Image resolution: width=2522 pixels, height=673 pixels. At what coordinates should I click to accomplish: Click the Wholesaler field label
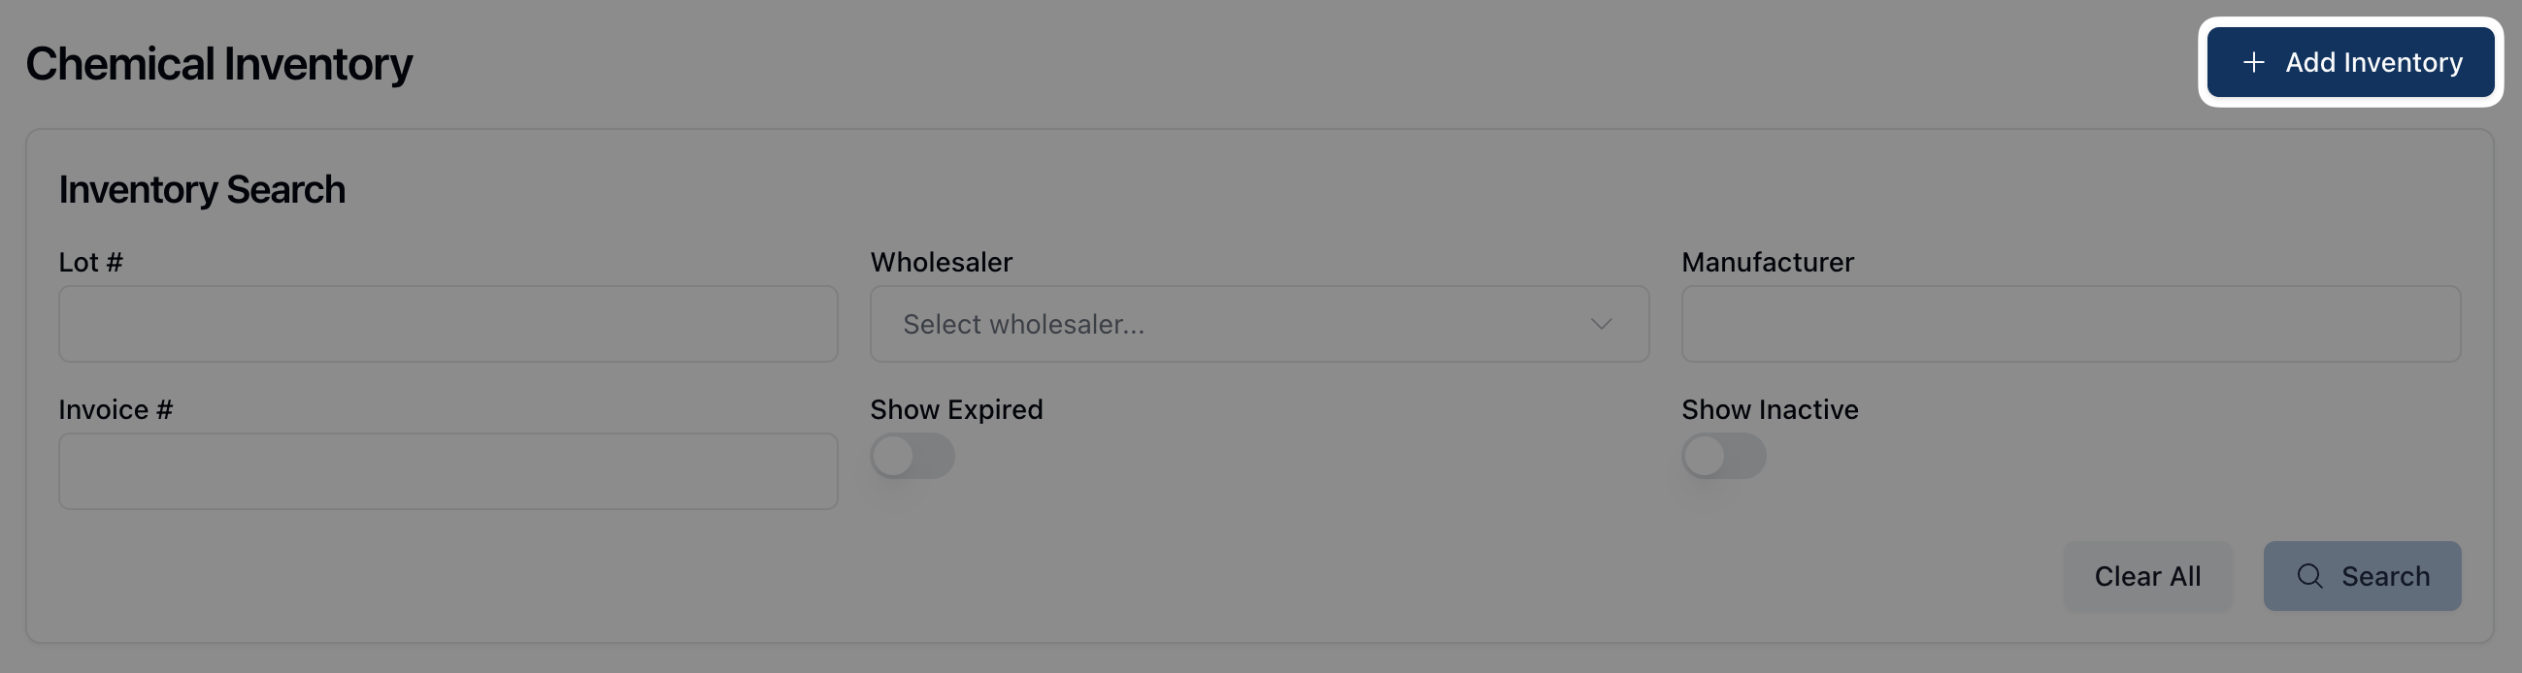941,262
